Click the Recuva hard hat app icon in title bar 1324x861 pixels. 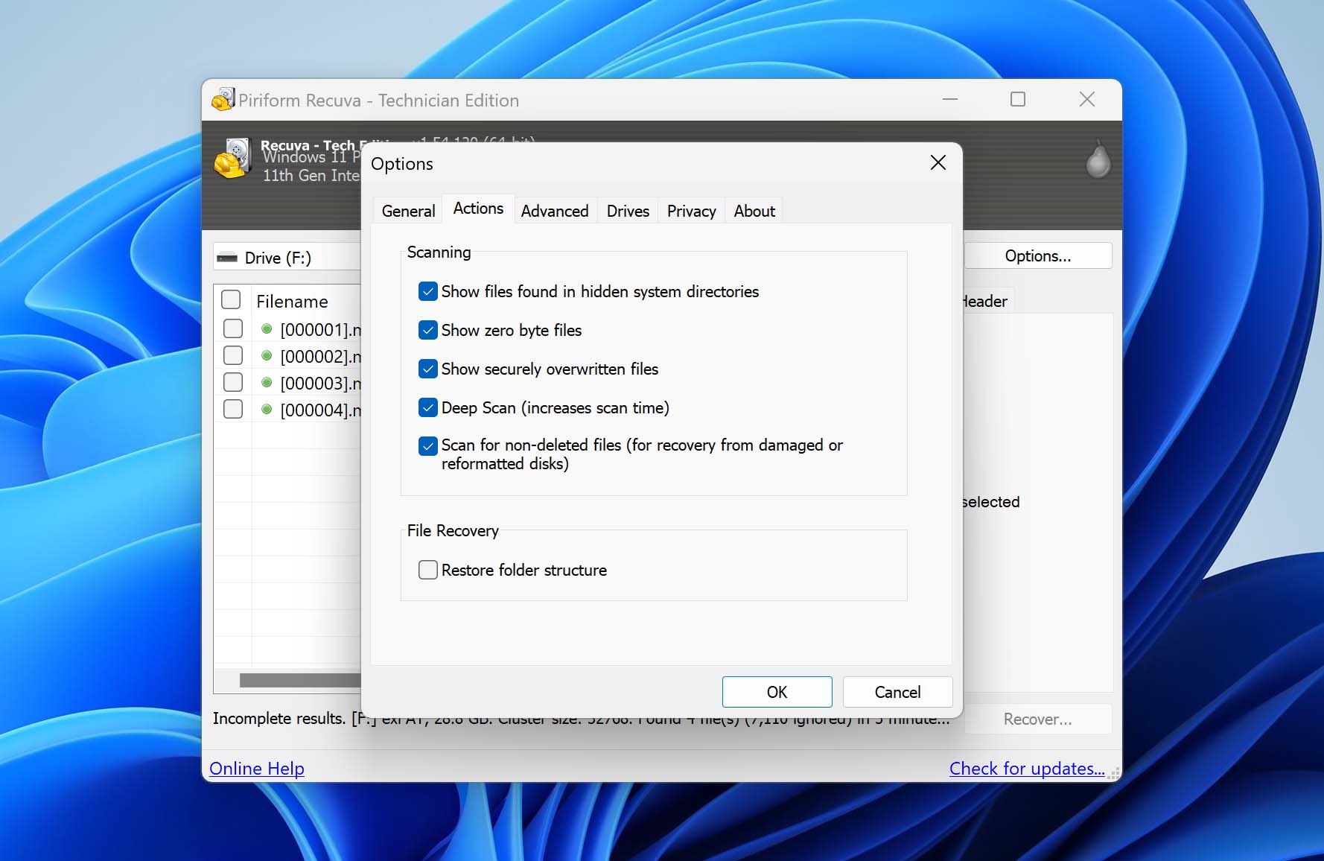[223, 99]
